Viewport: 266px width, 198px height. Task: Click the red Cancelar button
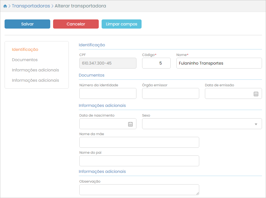click(x=76, y=24)
